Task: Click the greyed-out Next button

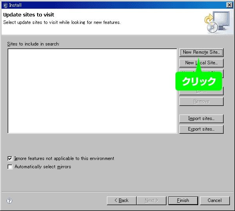Action: coord(152,200)
